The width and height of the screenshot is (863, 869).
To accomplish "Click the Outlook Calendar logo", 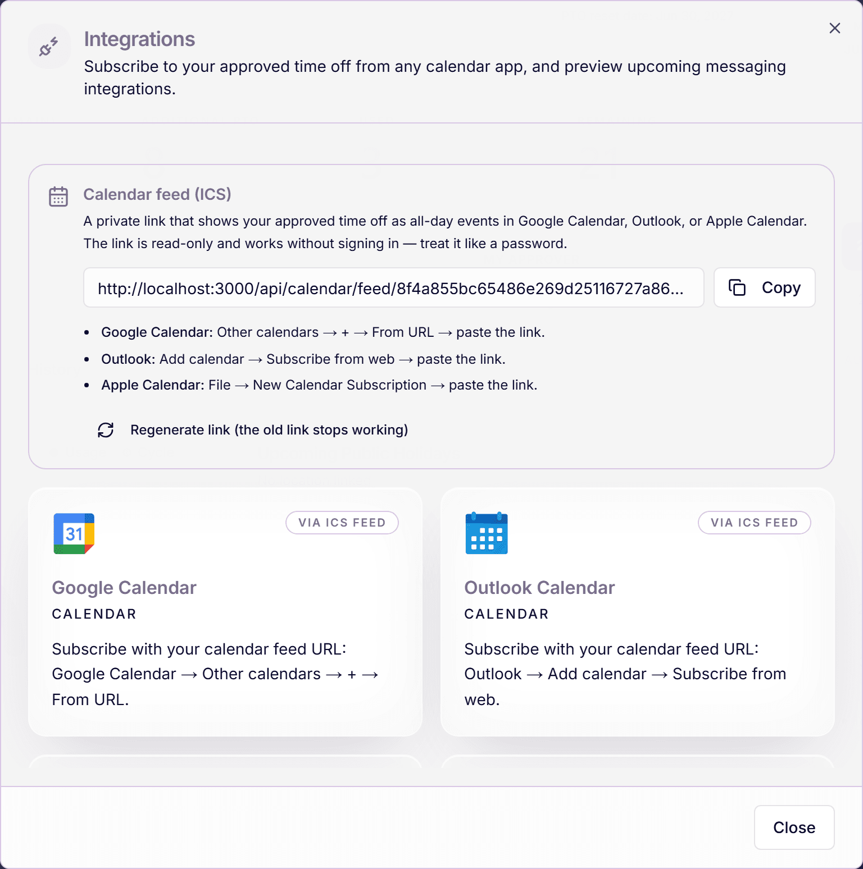I will (487, 533).
